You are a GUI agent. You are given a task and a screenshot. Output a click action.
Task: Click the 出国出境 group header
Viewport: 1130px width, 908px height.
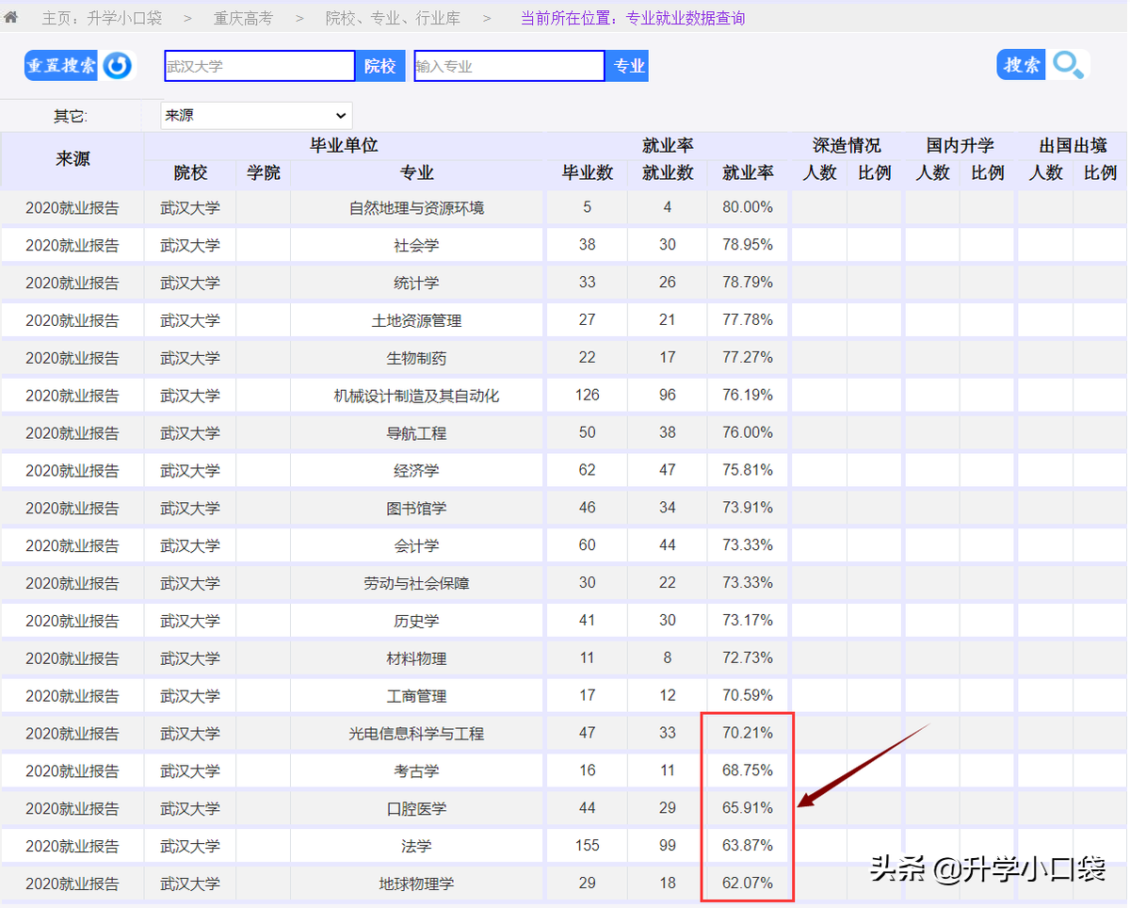(1073, 146)
